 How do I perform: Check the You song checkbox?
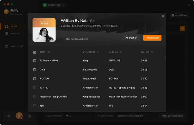[x=35, y=106]
